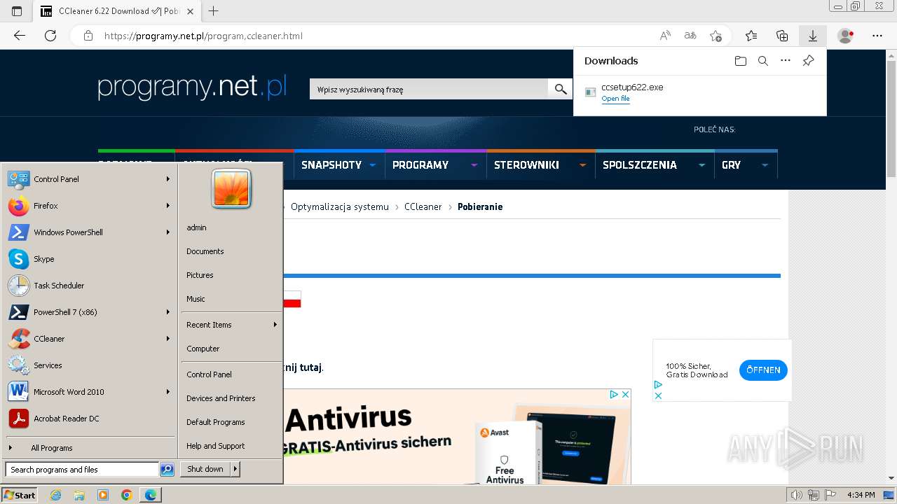Click the site search magnifier button

pos(560,89)
